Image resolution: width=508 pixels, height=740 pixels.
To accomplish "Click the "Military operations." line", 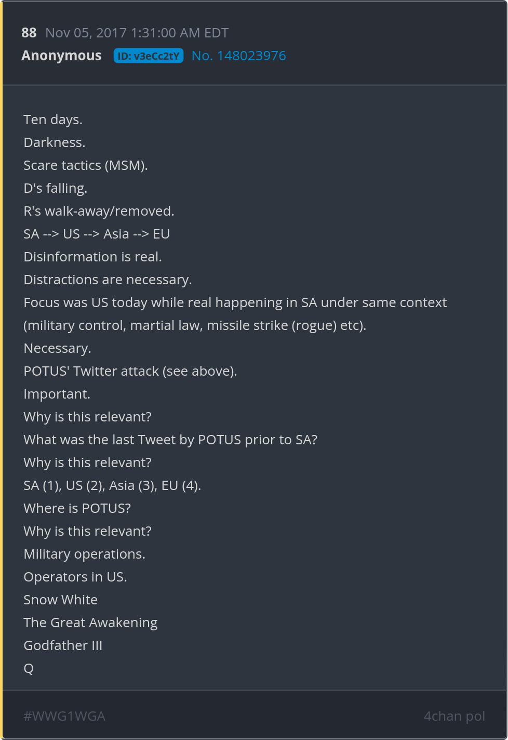I will point(84,554).
